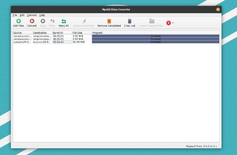Click the Remove Selected broom icon
Viewport: 237px width, 155px height.
[x=84, y=21]
